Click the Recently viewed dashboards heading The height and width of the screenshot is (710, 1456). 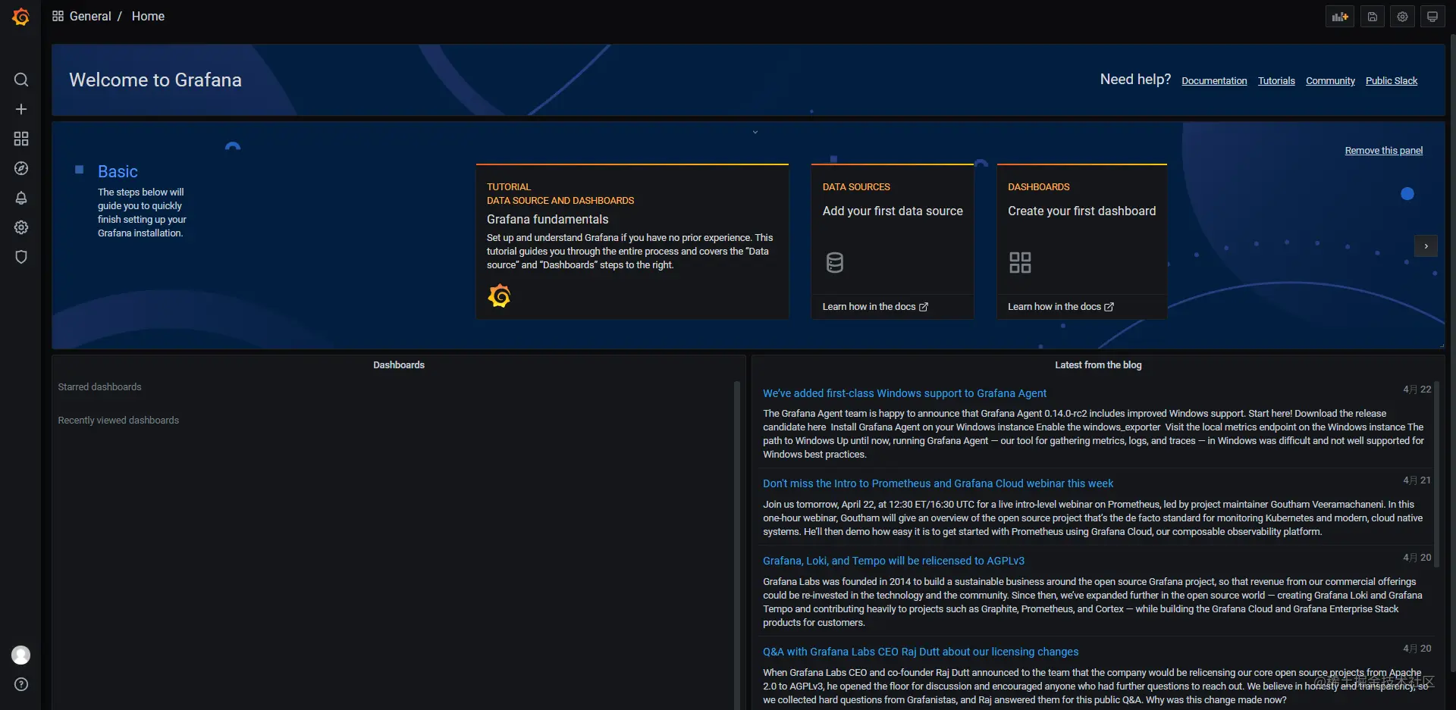(118, 421)
